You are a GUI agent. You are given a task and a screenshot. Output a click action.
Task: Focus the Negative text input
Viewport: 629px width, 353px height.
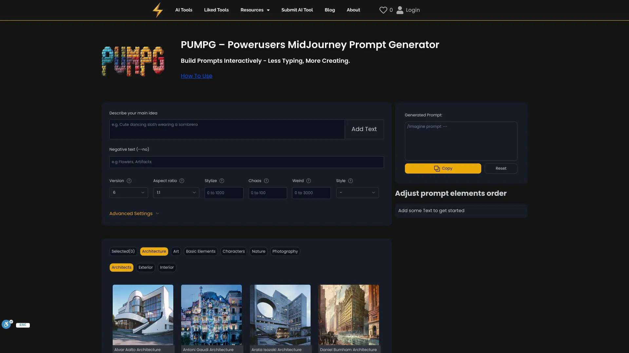246,162
